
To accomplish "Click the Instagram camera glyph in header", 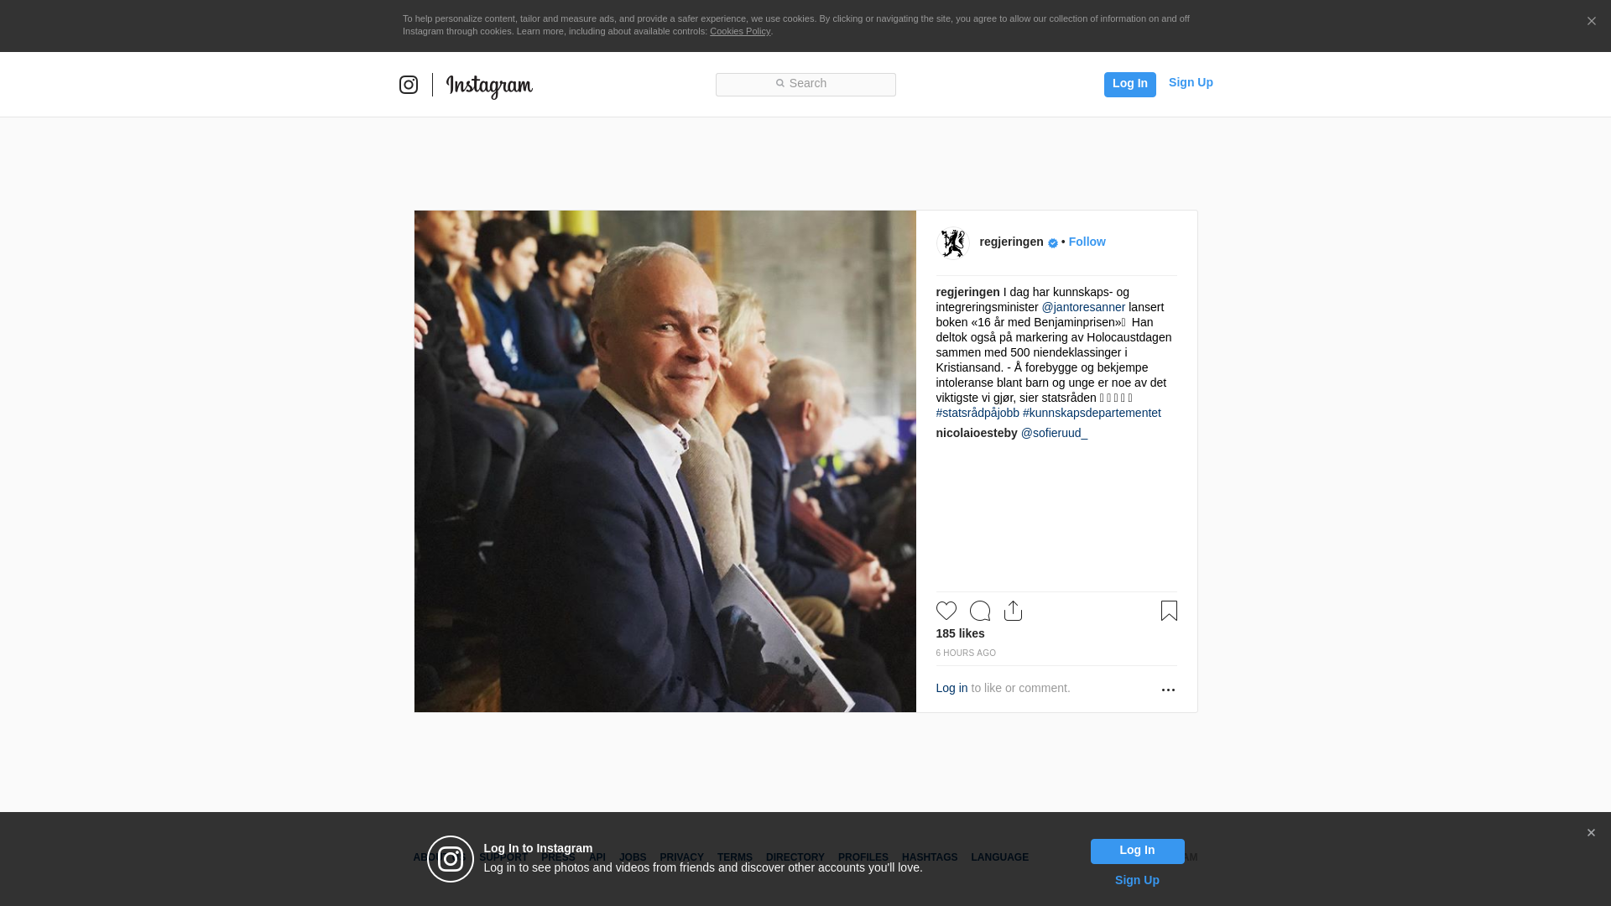I will (408, 85).
